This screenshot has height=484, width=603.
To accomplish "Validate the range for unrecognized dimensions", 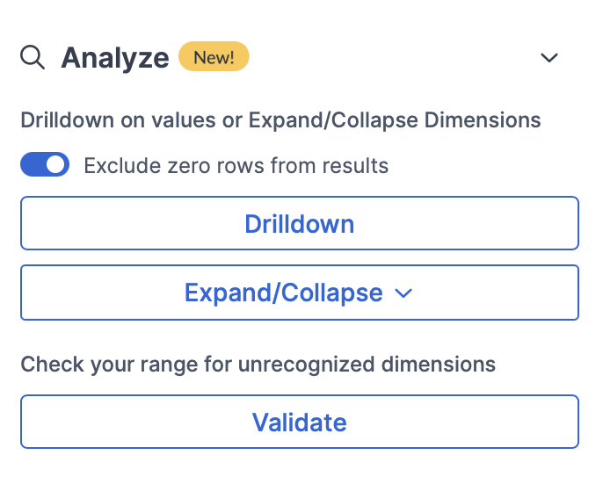I will 299,423.
